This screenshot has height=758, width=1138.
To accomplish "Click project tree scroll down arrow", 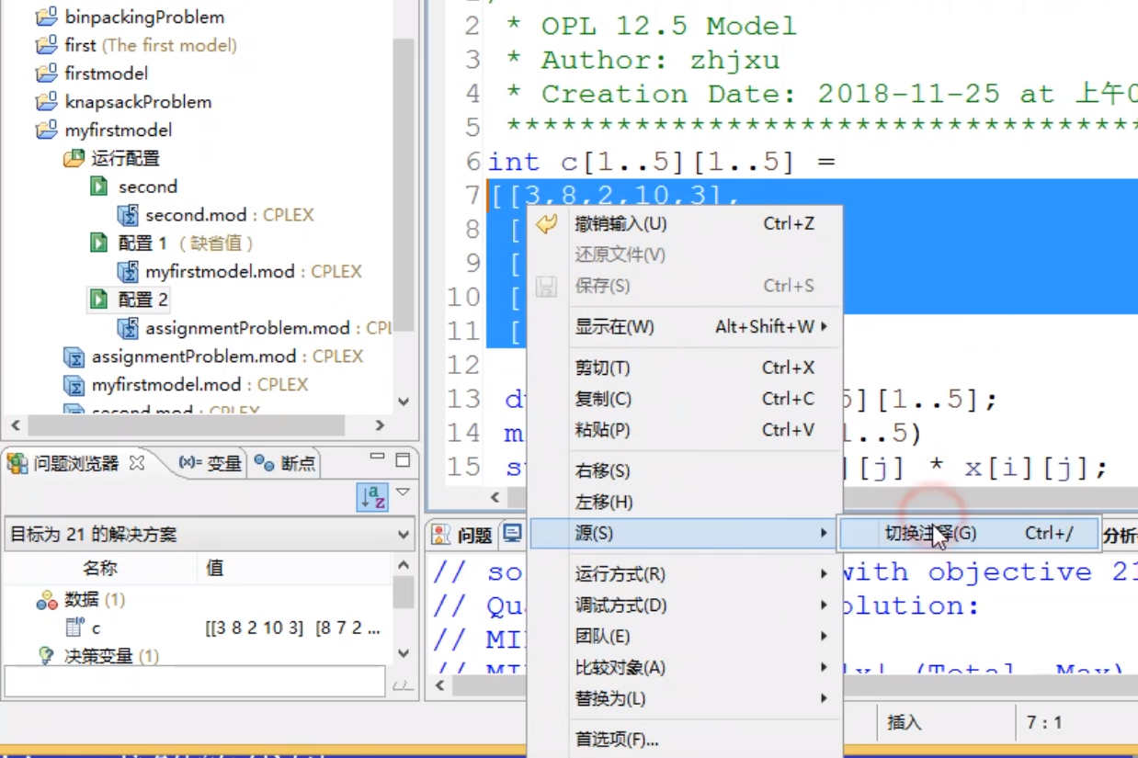I will [404, 402].
